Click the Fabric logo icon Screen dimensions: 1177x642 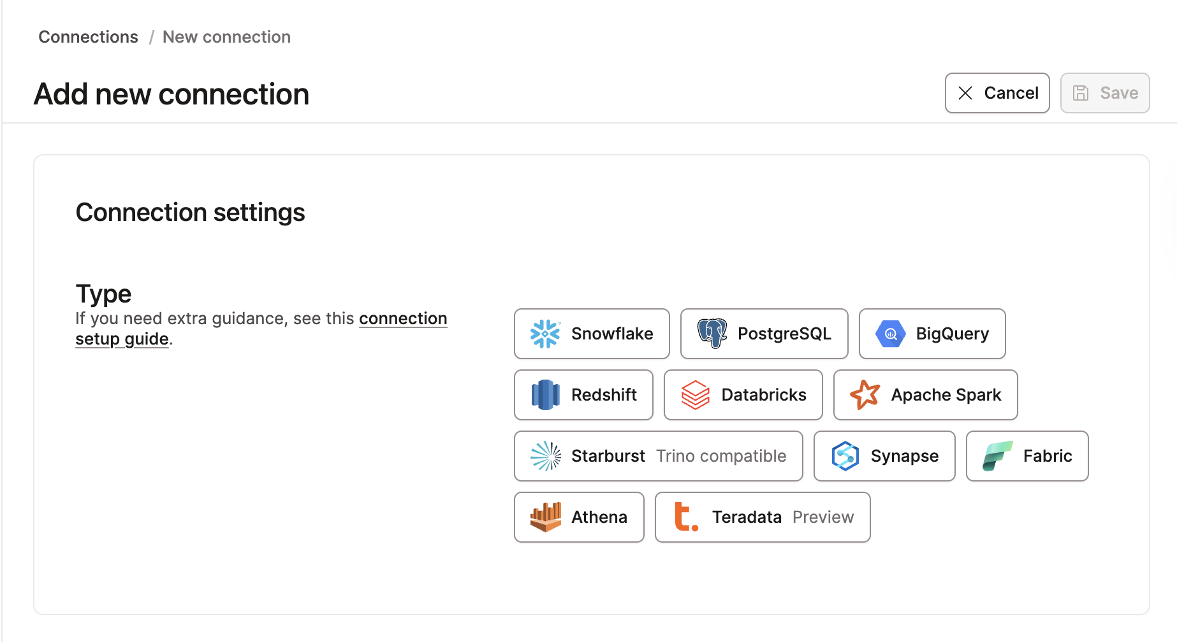pos(997,456)
